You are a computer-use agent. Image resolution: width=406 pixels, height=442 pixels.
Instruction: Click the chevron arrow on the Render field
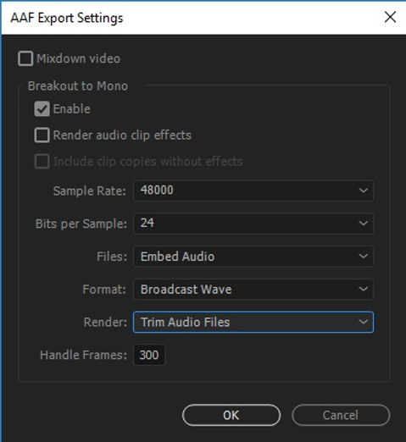(x=363, y=322)
